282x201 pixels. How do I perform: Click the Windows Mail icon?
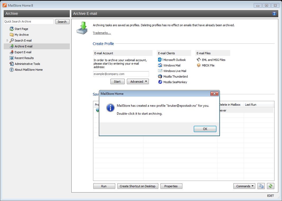(x=160, y=65)
